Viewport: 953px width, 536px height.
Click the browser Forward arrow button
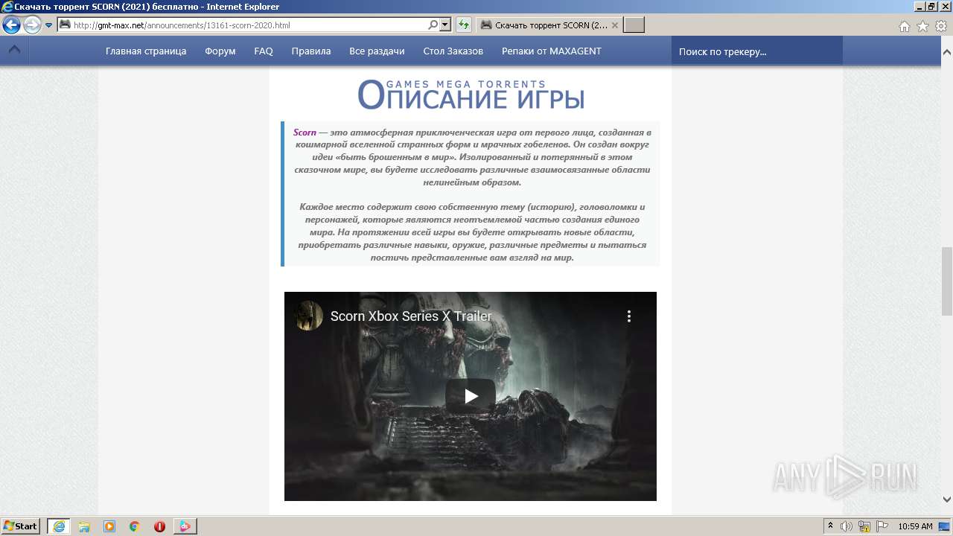pos(32,25)
